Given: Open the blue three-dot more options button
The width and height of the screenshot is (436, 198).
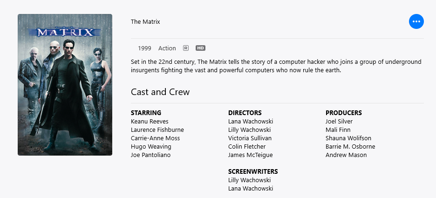Looking at the screenshot, I should pyautogui.click(x=416, y=21).
